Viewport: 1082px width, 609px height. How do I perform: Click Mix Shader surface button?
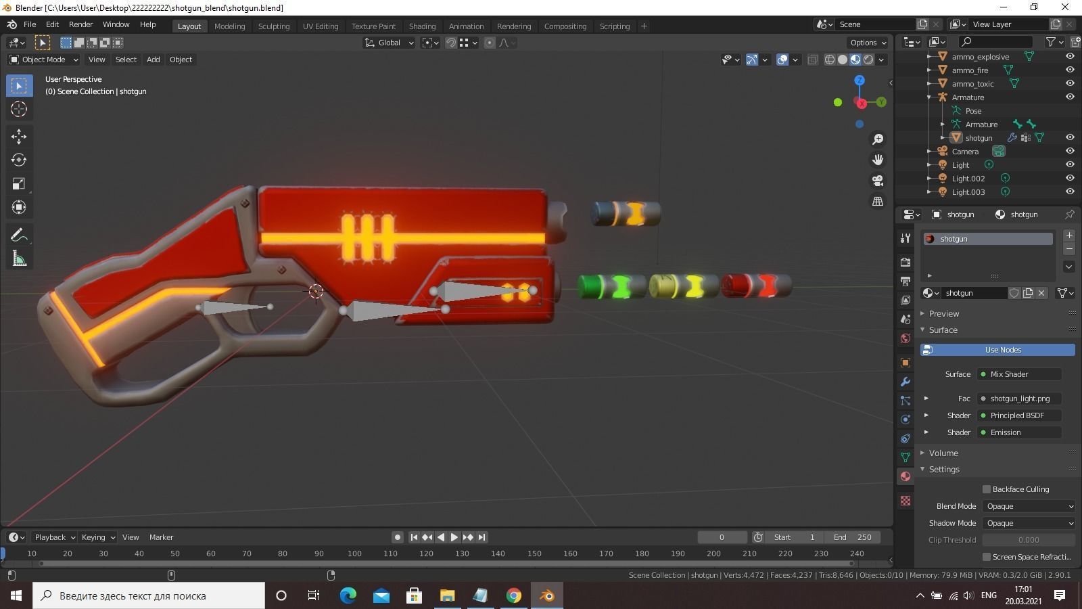pyautogui.click(x=1020, y=374)
